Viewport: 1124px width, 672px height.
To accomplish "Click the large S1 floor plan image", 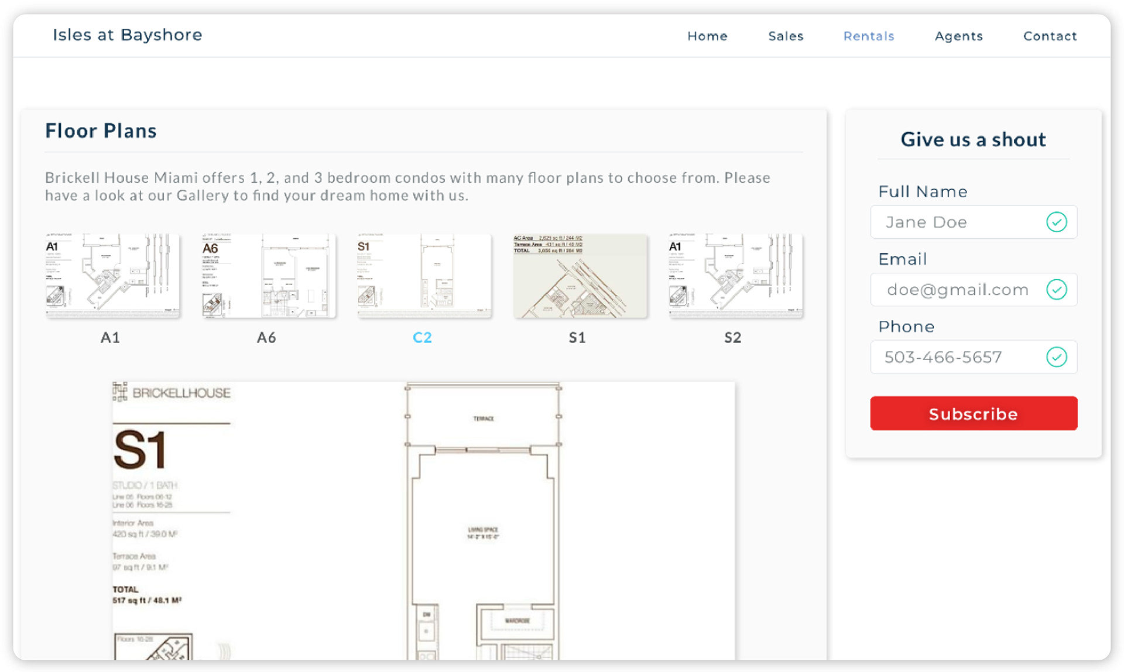I will [423, 521].
